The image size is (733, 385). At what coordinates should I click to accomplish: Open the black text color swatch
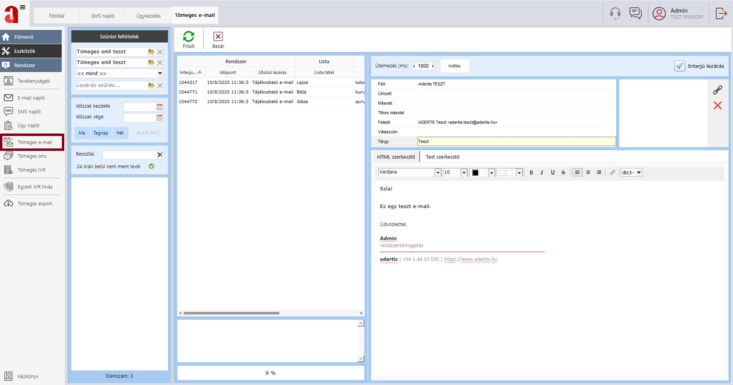click(x=476, y=173)
